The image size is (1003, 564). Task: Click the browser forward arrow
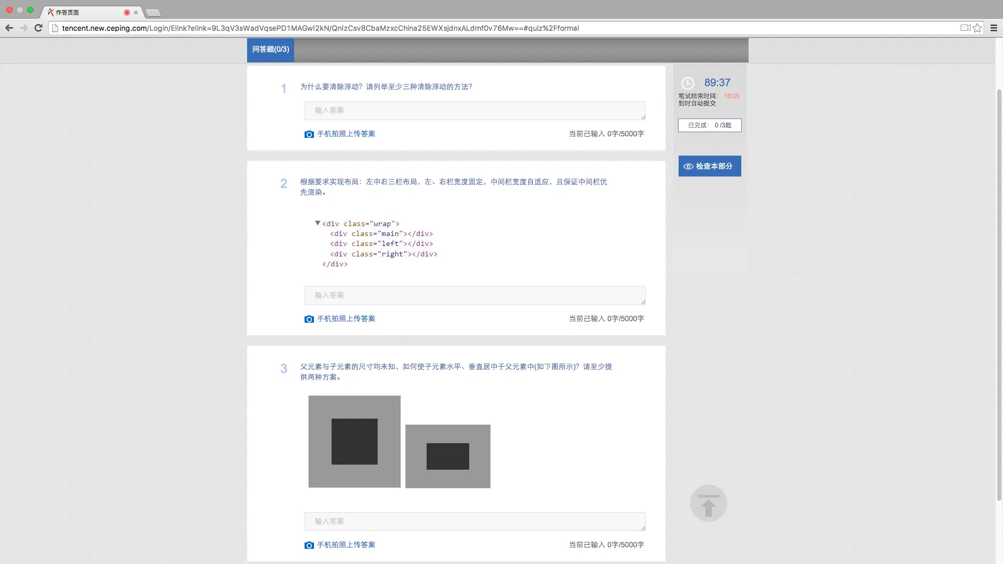pyautogui.click(x=24, y=28)
